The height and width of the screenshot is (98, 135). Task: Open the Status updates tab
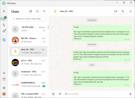tap(4, 31)
